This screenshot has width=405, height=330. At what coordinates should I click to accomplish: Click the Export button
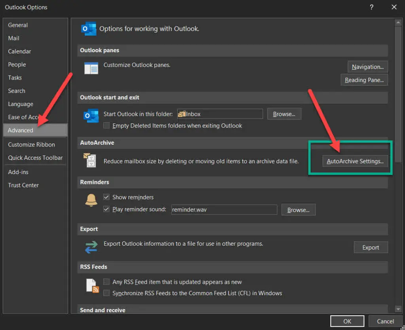(371, 248)
